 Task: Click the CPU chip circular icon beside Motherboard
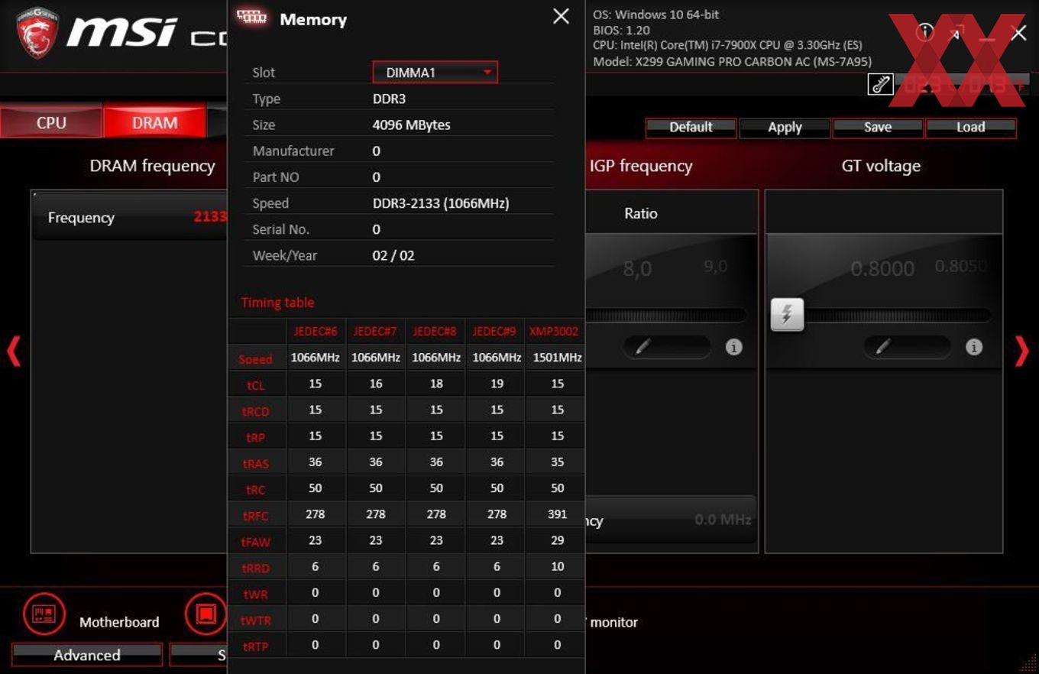pos(206,614)
